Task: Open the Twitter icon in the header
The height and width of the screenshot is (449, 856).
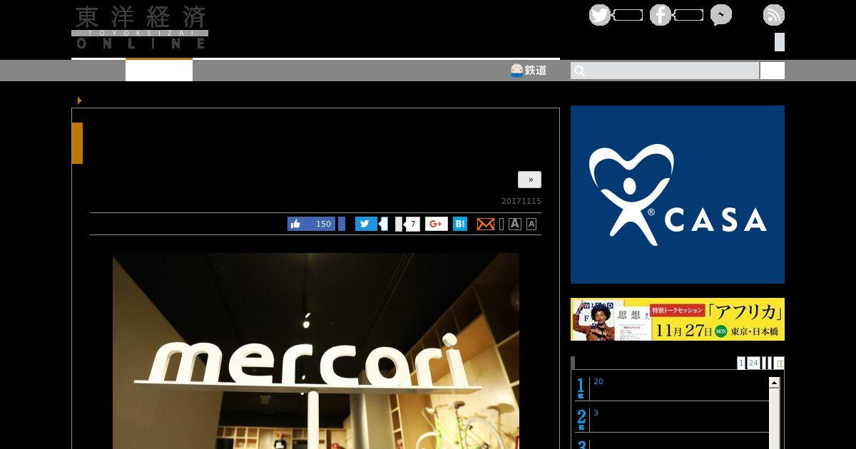Action: tap(600, 15)
